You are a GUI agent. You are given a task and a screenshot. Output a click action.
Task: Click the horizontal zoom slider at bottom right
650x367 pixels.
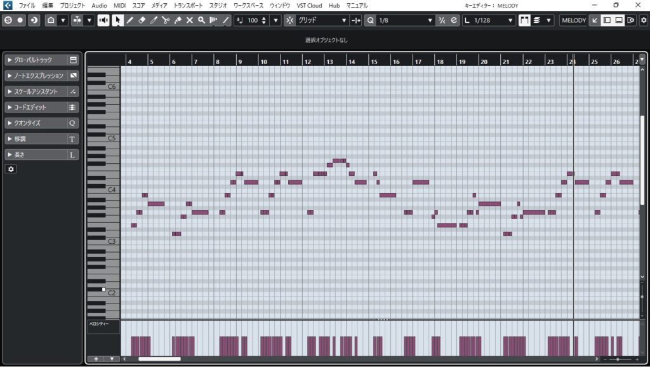tap(618, 359)
